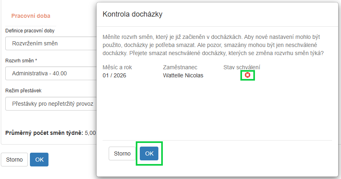Confirm with OK in Kontrola docházky dialog
This screenshot has width=341, height=179.
(x=149, y=153)
